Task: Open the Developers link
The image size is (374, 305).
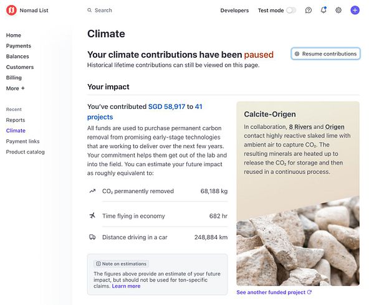Action: point(234,11)
